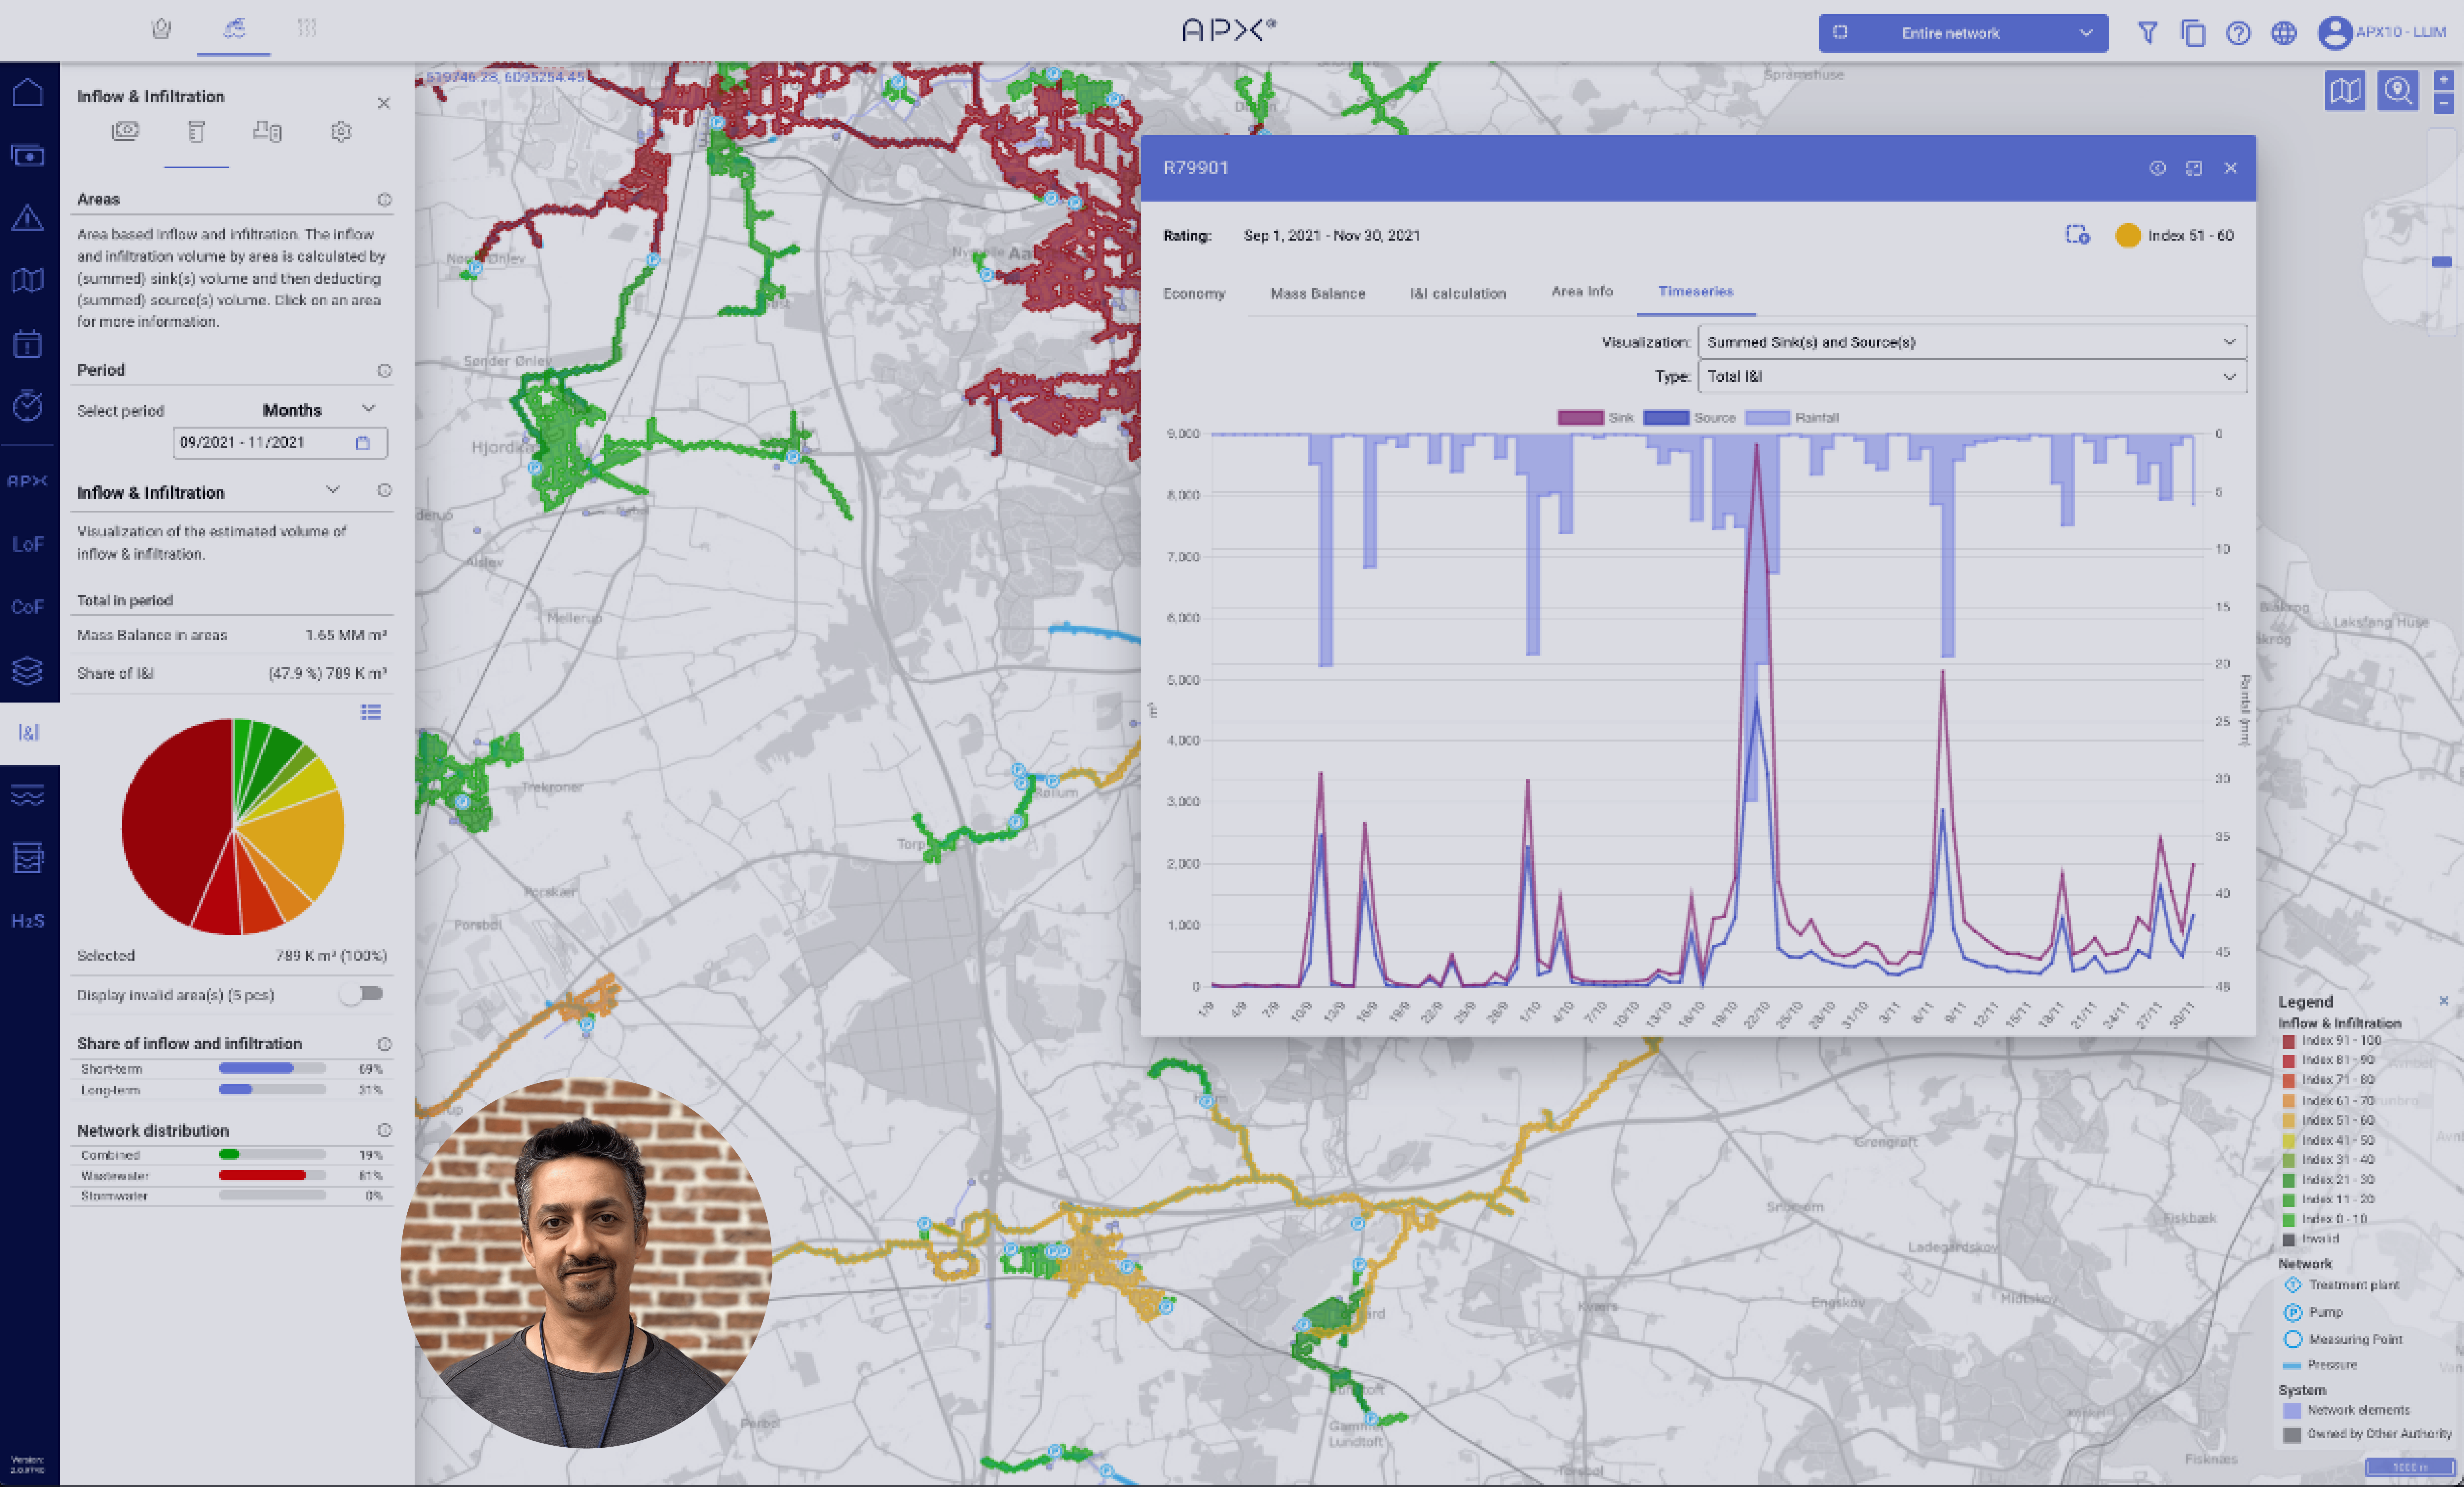2464x1487 pixels.
Task: Select the LoF sidebar module
Action: 28,544
